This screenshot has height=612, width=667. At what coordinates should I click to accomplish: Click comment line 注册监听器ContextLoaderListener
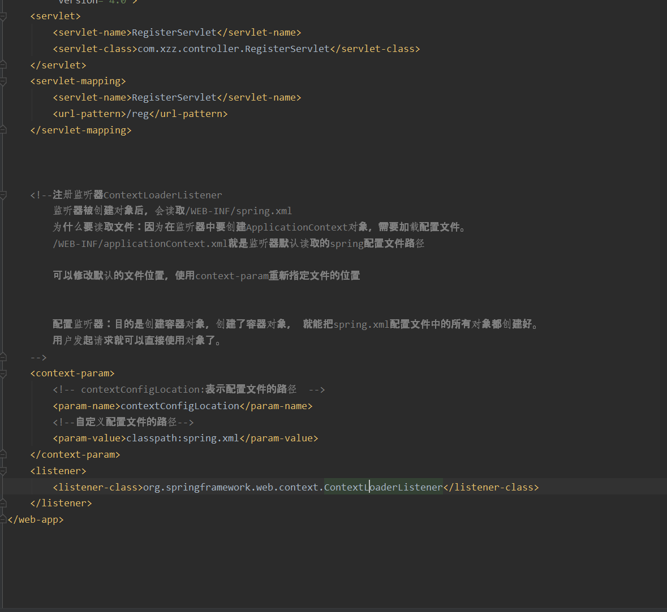tap(126, 195)
